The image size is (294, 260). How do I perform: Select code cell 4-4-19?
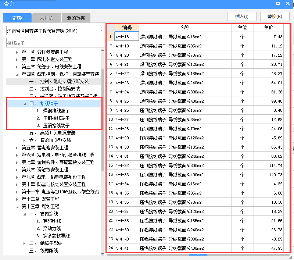click(127, 46)
